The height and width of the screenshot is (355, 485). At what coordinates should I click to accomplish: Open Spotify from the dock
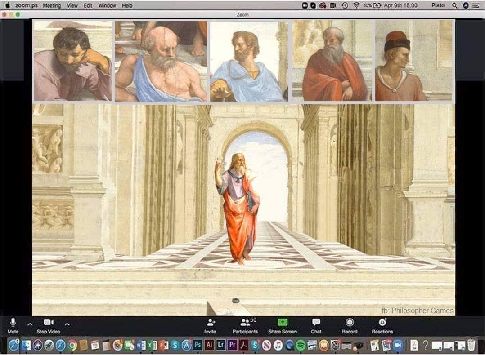(301, 345)
